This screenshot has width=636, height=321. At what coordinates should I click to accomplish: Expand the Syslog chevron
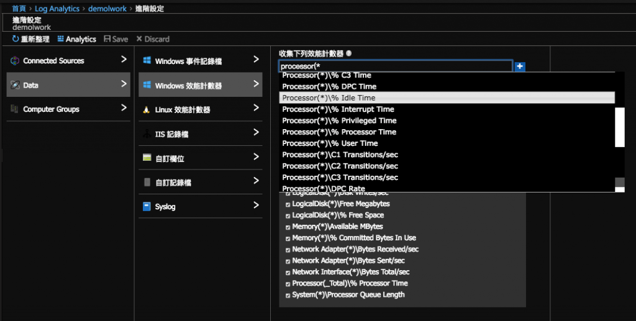(256, 205)
